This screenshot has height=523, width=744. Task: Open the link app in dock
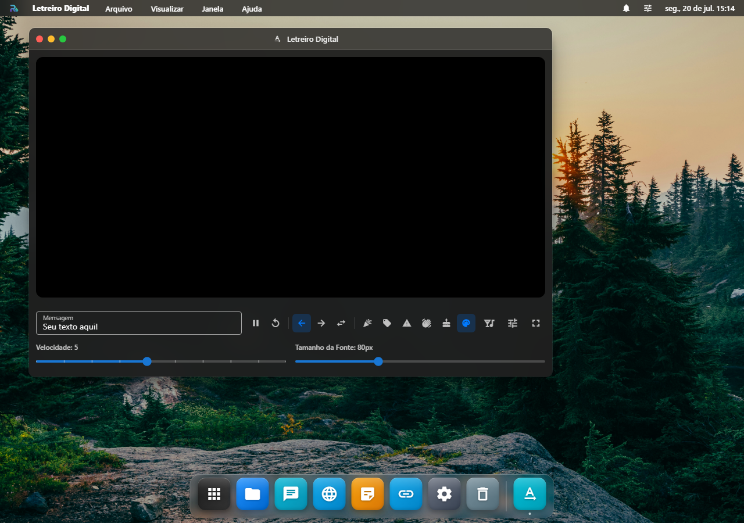pyautogui.click(x=406, y=494)
